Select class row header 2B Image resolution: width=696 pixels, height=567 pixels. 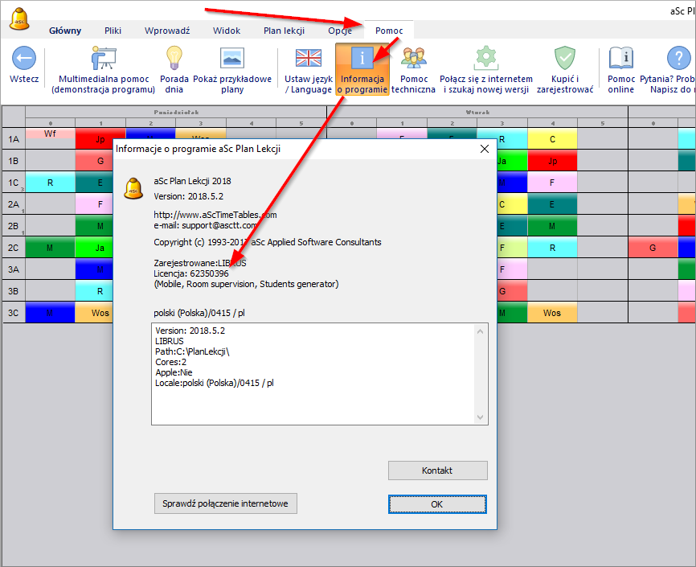(14, 226)
